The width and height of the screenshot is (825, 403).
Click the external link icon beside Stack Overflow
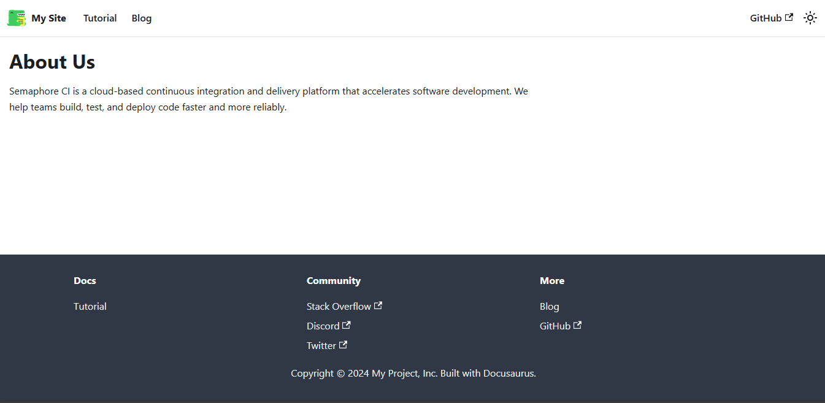(x=378, y=305)
